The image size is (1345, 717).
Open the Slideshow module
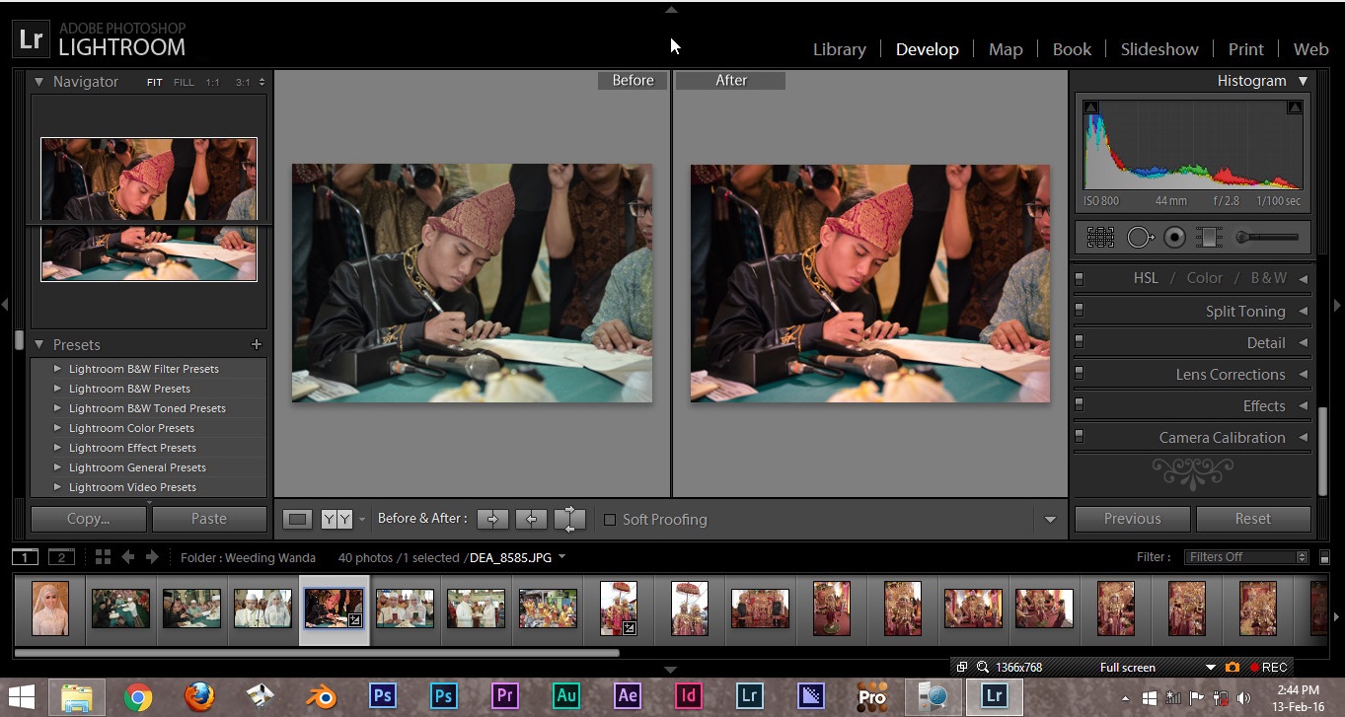coord(1159,49)
